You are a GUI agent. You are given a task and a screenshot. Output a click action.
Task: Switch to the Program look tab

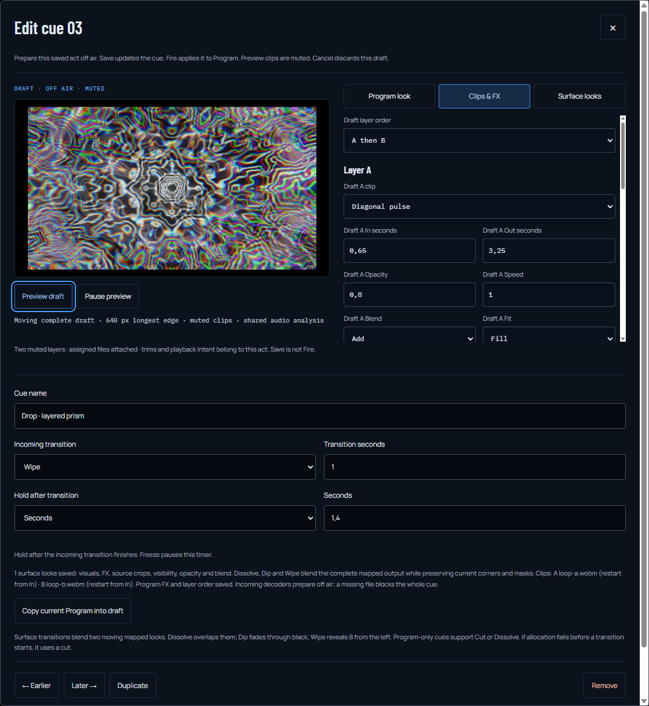389,96
